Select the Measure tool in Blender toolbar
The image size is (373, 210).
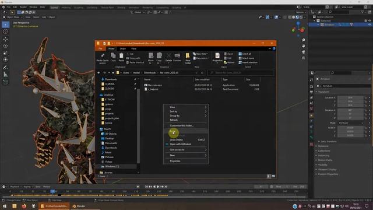(5, 75)
